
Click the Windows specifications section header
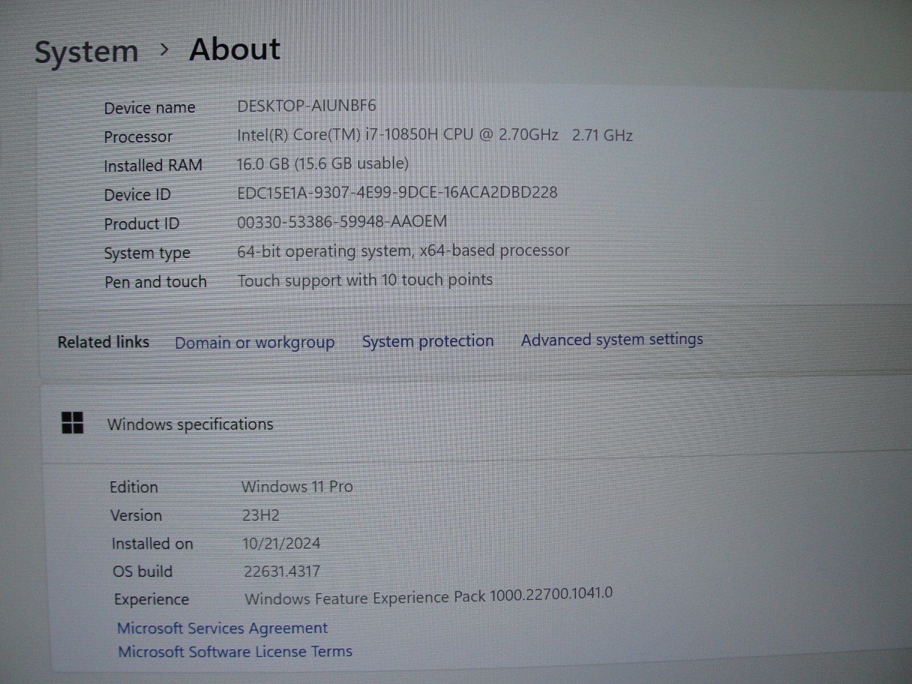[x=190, y=424]
